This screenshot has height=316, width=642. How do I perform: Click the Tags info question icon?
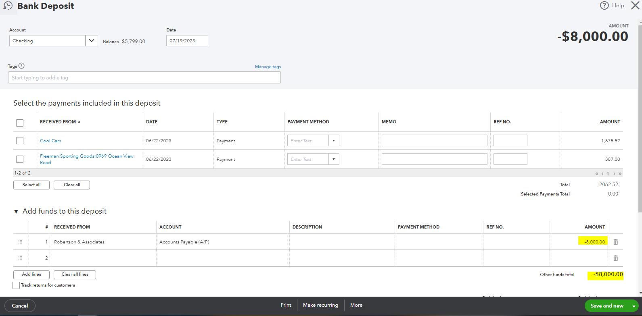tap(22, 66)
